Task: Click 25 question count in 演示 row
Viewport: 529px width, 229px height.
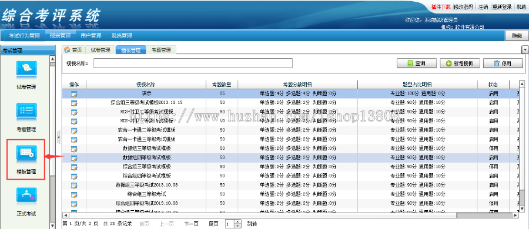Action: click(x=222, y=93)
